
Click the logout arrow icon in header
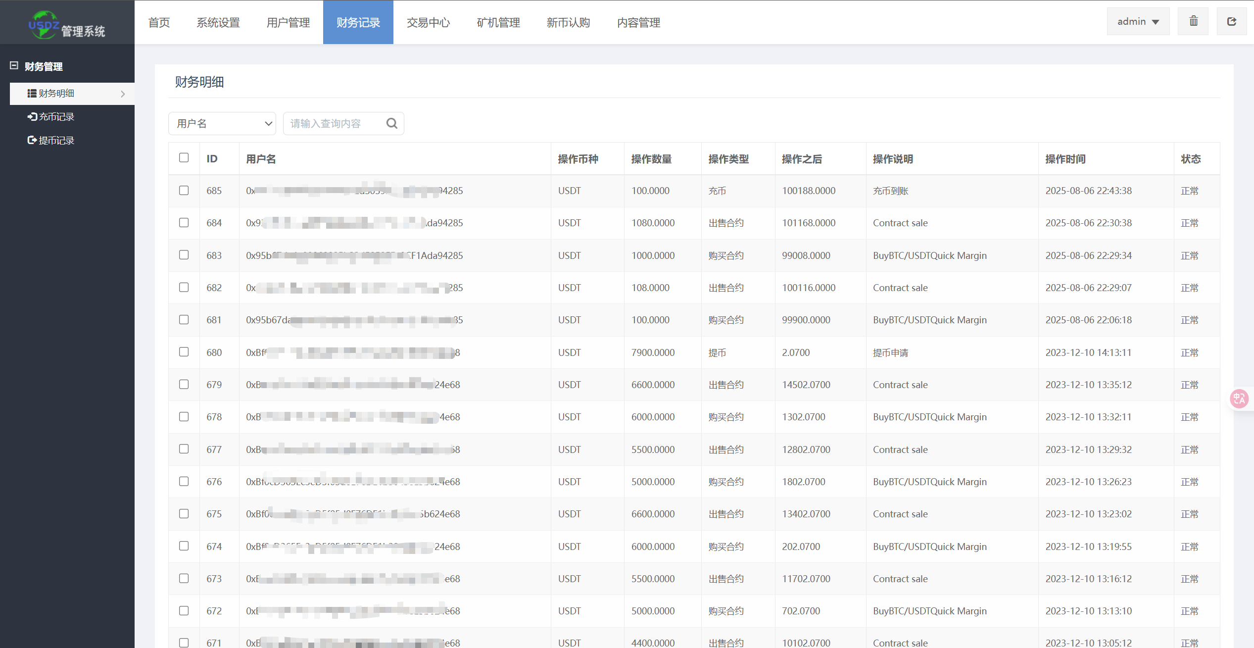1231,21
